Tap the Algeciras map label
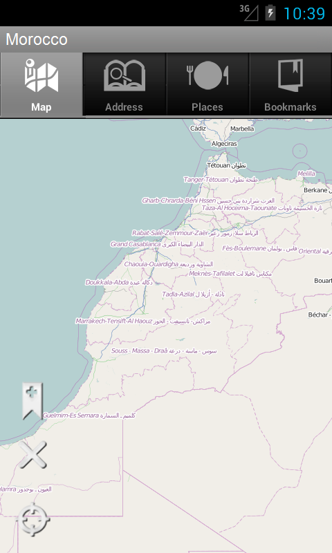 point(224,144)
